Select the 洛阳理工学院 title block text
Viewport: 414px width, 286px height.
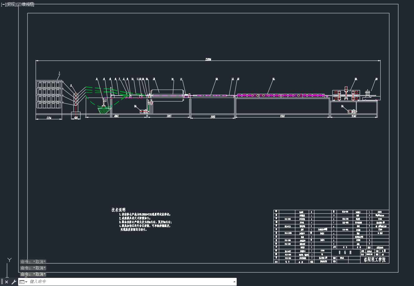[375, 259]
